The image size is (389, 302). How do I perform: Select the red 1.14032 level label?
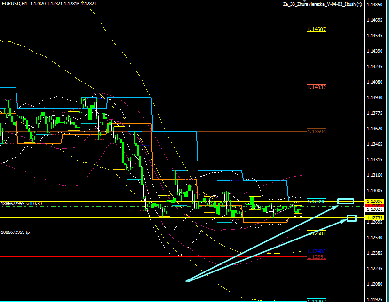317,87
